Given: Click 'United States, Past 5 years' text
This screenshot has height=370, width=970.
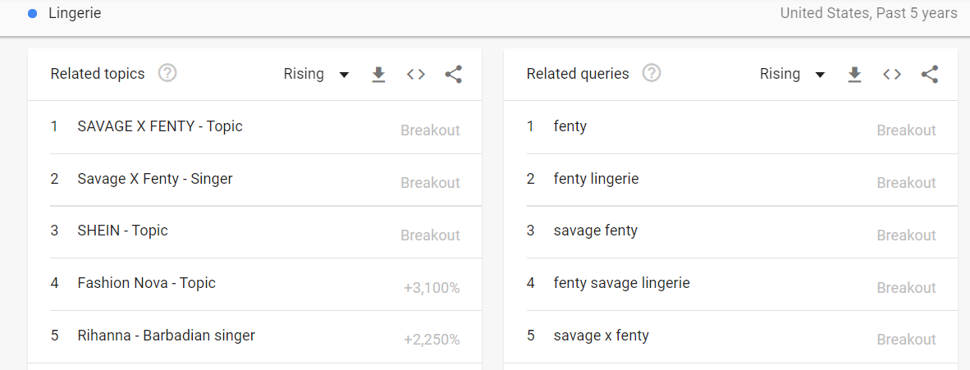Looking at the screenshot, I should (x=868, y=13).
